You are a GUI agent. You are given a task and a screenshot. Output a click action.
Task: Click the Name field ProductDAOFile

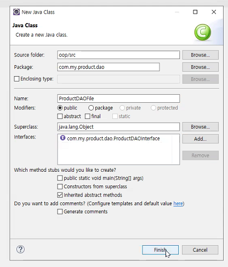118,98
